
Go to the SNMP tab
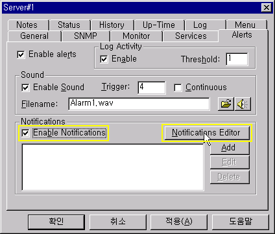click(86, 36)
